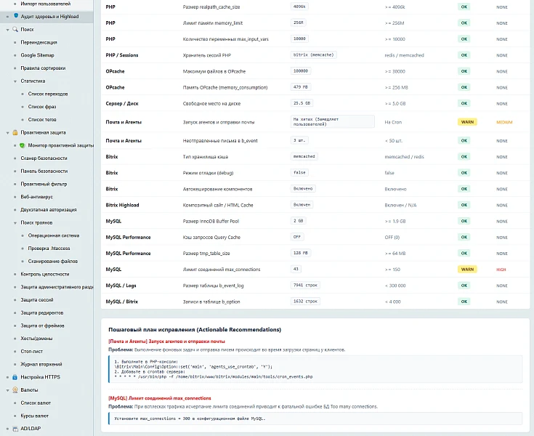Open Проактивный фильтр item
The width and height of the screenshot is (534, 436).
[x=44, y=184]
